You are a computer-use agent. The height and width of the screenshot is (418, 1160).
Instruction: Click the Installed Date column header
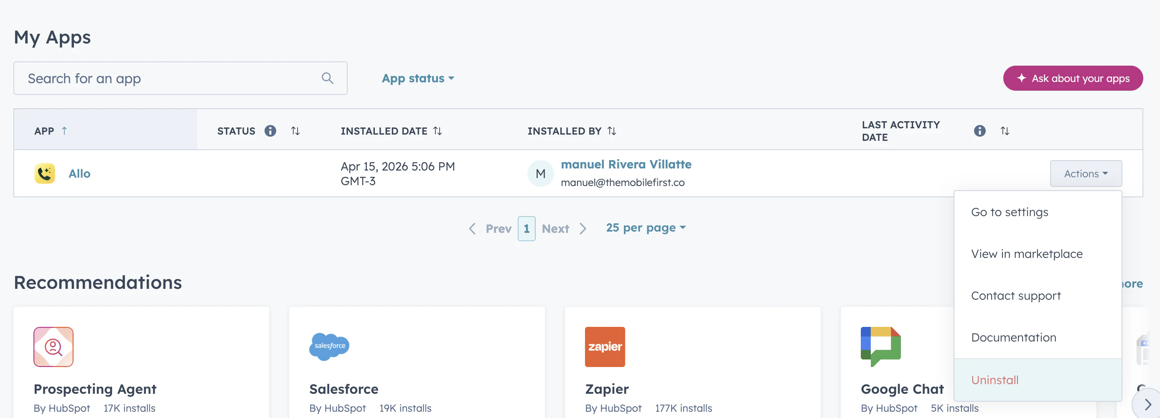click(x=384, y=131)
